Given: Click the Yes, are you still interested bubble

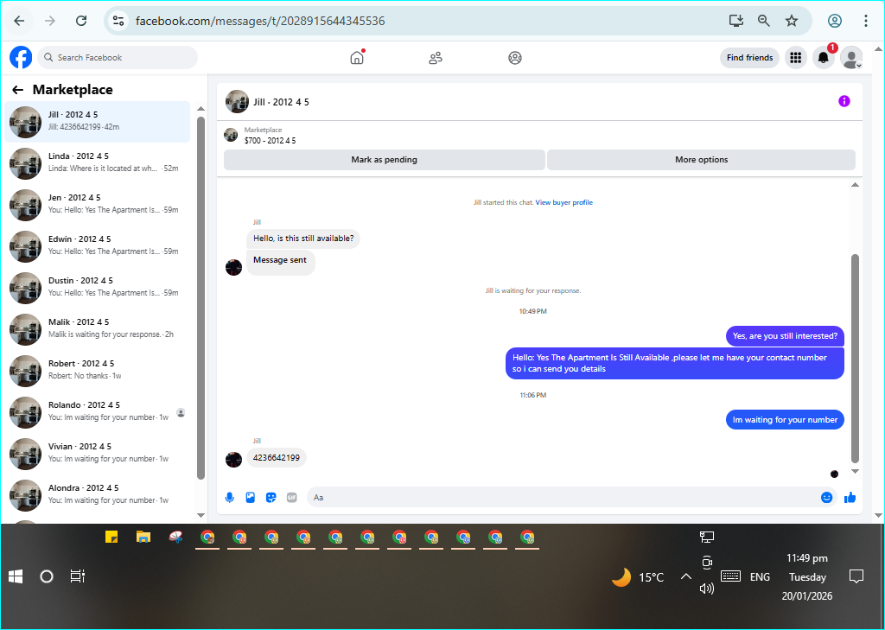Looking at the screenshot, I should [x=785, y=336].
